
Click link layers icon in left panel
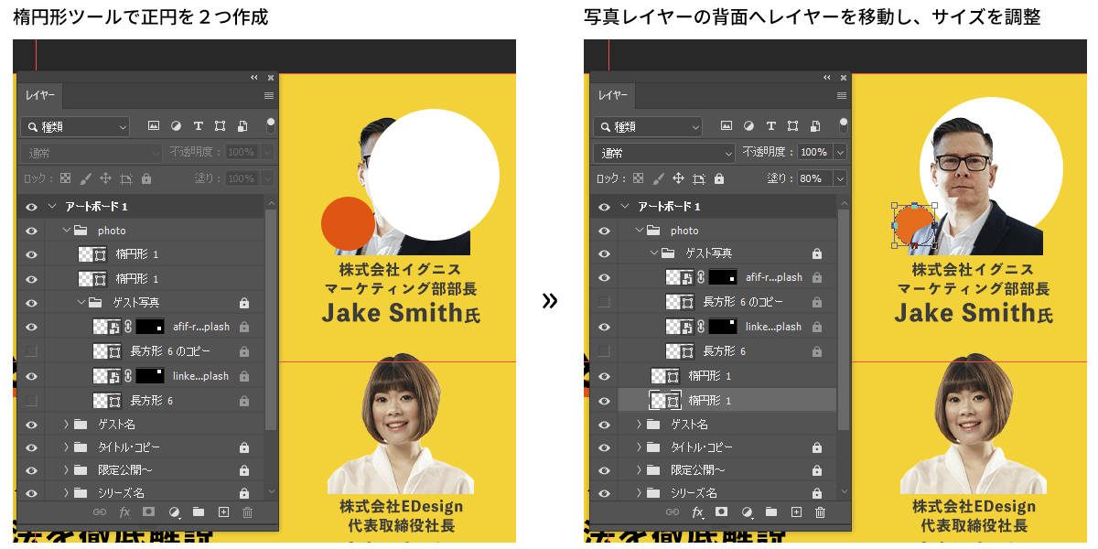[x=101, y=512]
